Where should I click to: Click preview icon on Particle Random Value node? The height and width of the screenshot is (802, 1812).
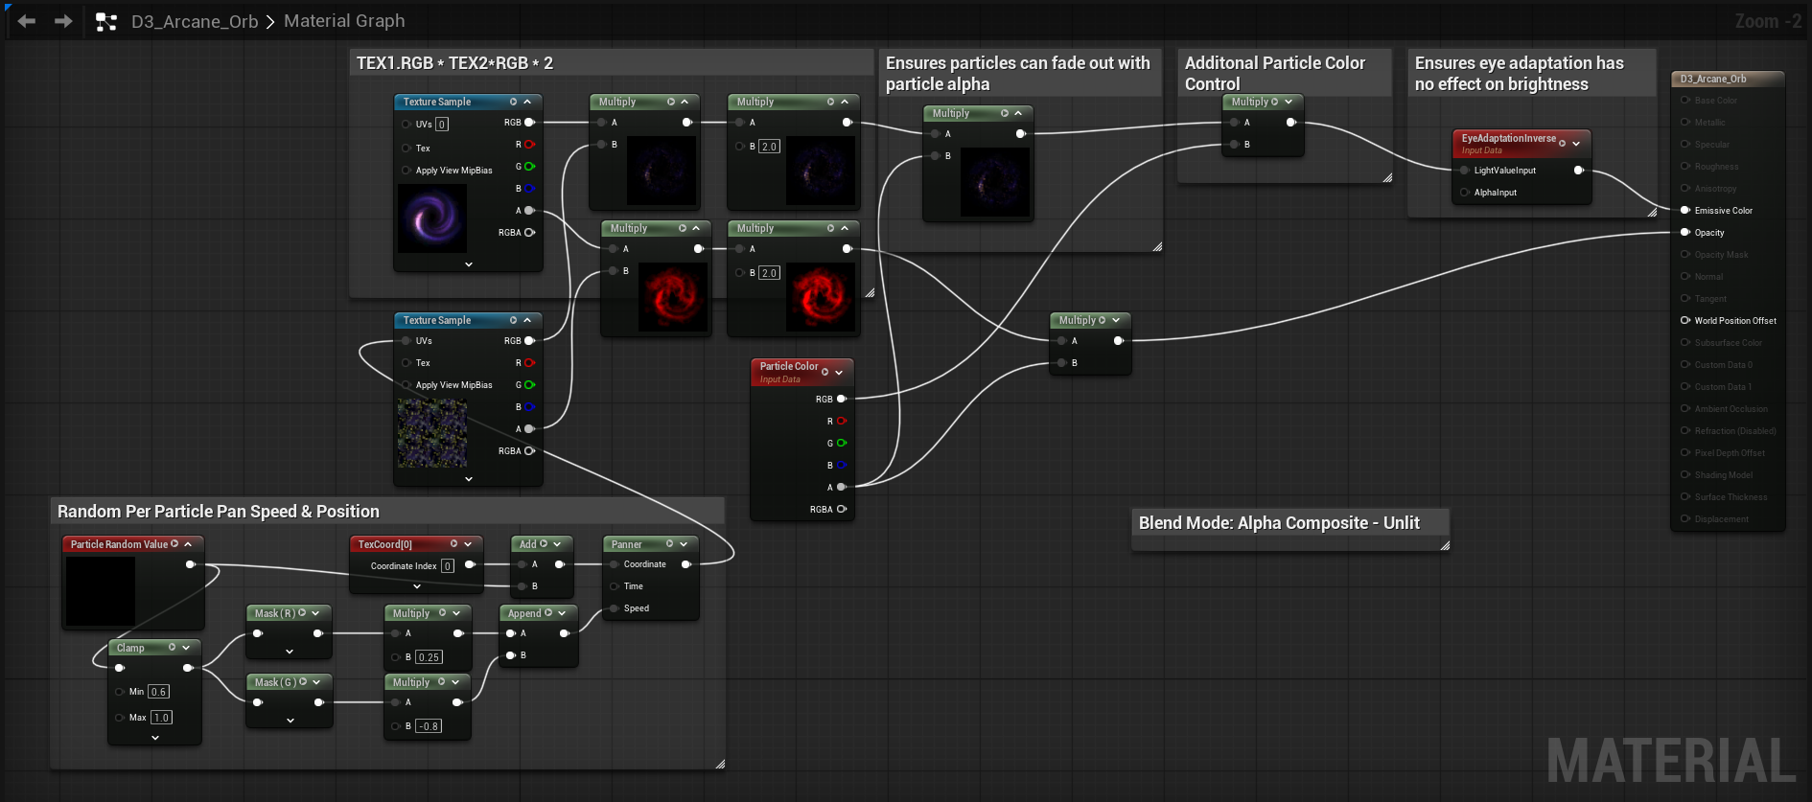(x=174, y=544)
